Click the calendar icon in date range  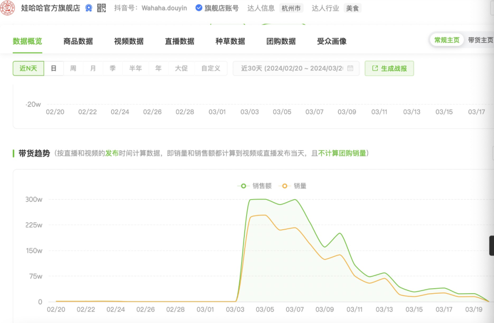[x=350, y=69]
